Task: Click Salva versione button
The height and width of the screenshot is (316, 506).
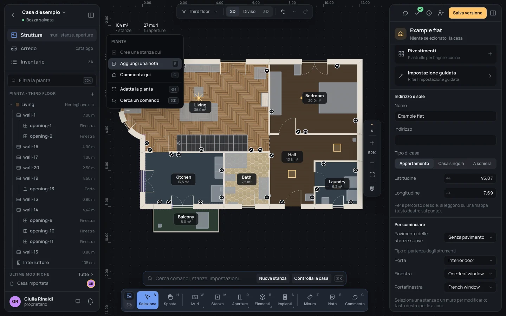Action: (467, 13)
